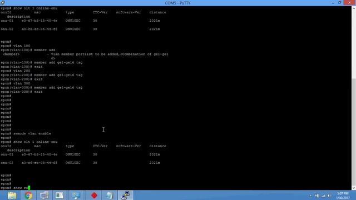Open the PuTTY system menu icon

click(2, 3)
